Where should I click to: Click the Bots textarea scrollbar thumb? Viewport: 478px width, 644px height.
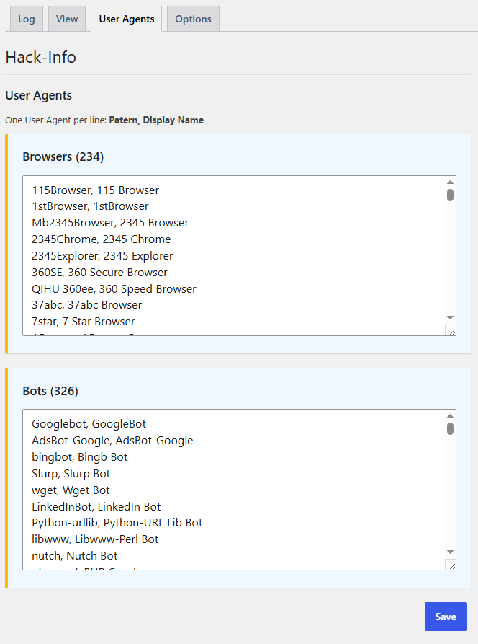click(x=450, y=429)
